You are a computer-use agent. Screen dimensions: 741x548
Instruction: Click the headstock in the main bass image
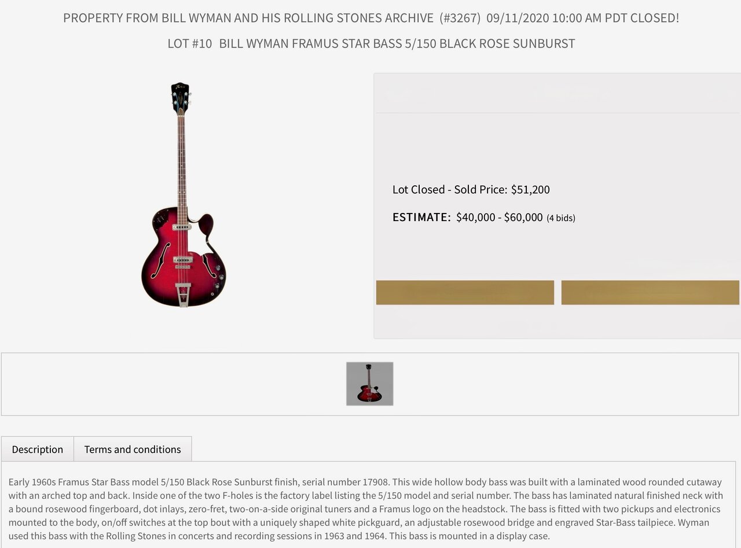point(181,97)
